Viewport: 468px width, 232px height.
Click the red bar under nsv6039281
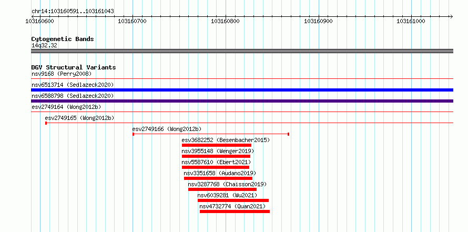click(233, 200)
